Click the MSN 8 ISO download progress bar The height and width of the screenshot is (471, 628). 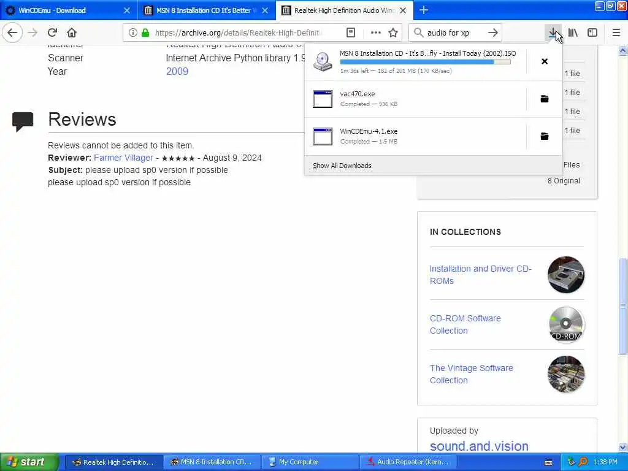[x=426, y=62]
